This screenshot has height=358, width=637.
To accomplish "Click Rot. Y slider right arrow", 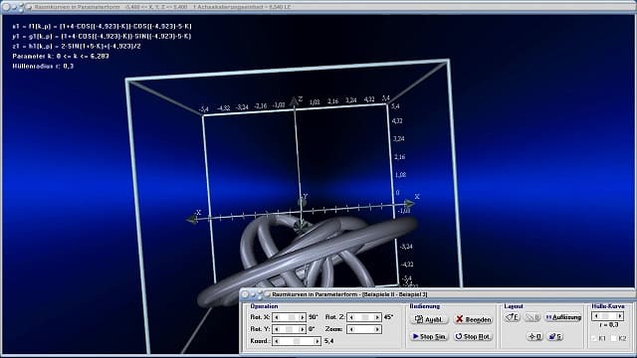I will (x=302, y=329).
